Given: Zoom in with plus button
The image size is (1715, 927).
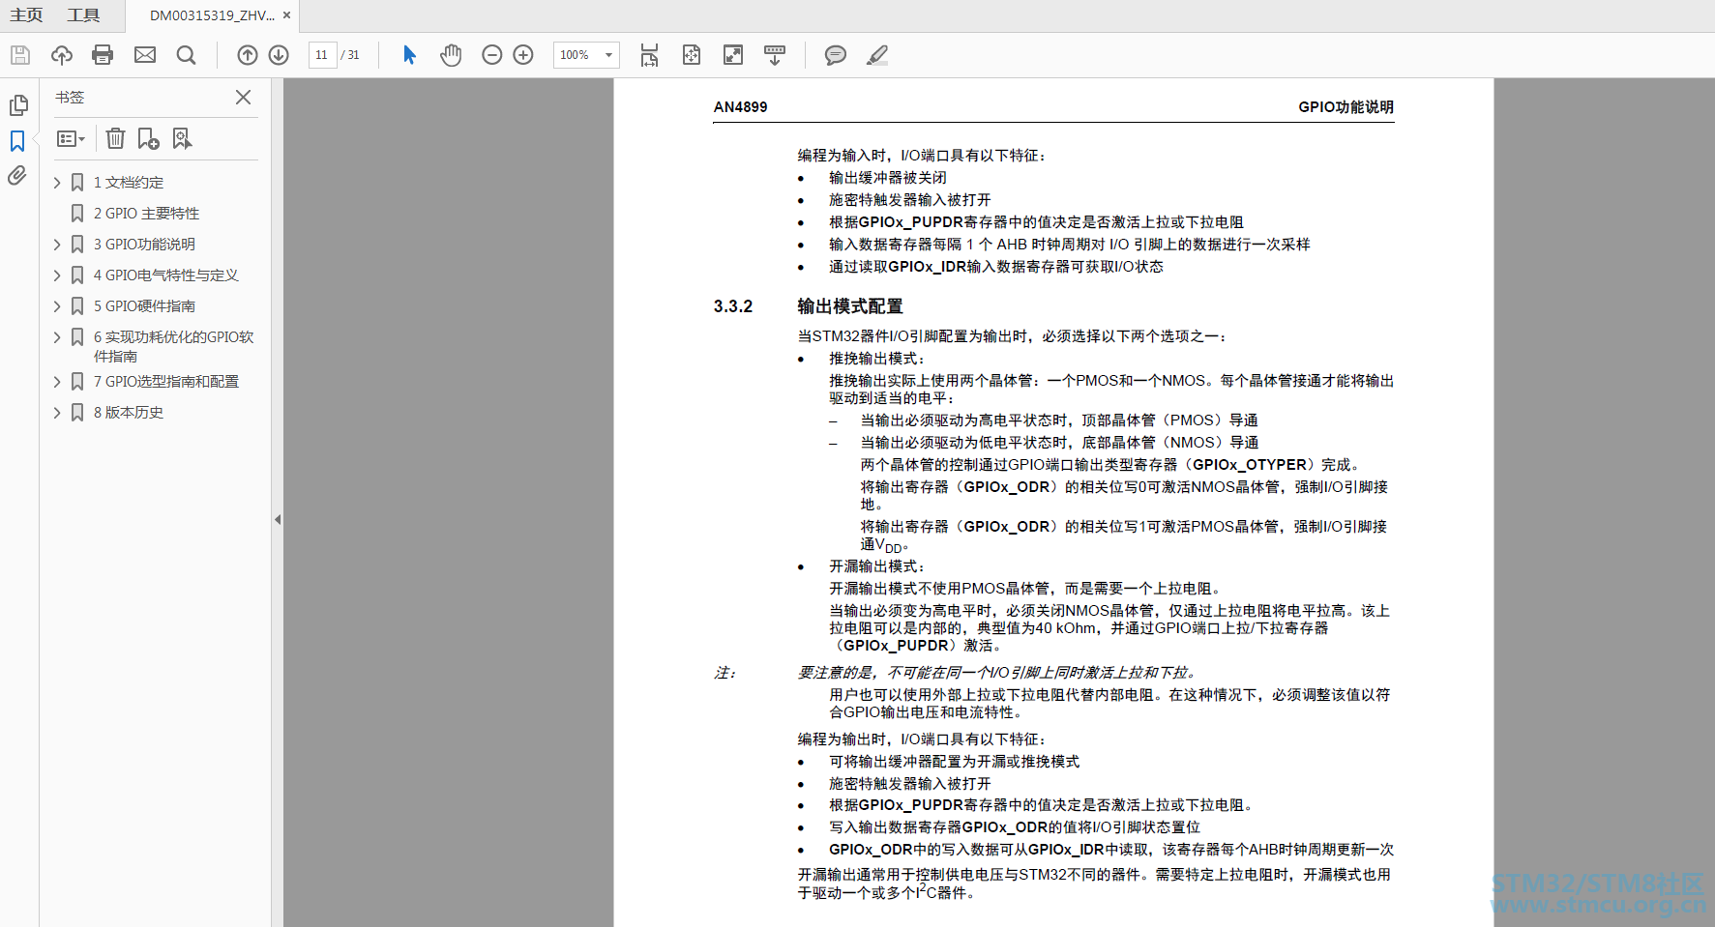Looking at the screenshot, I should click(523, 55).
